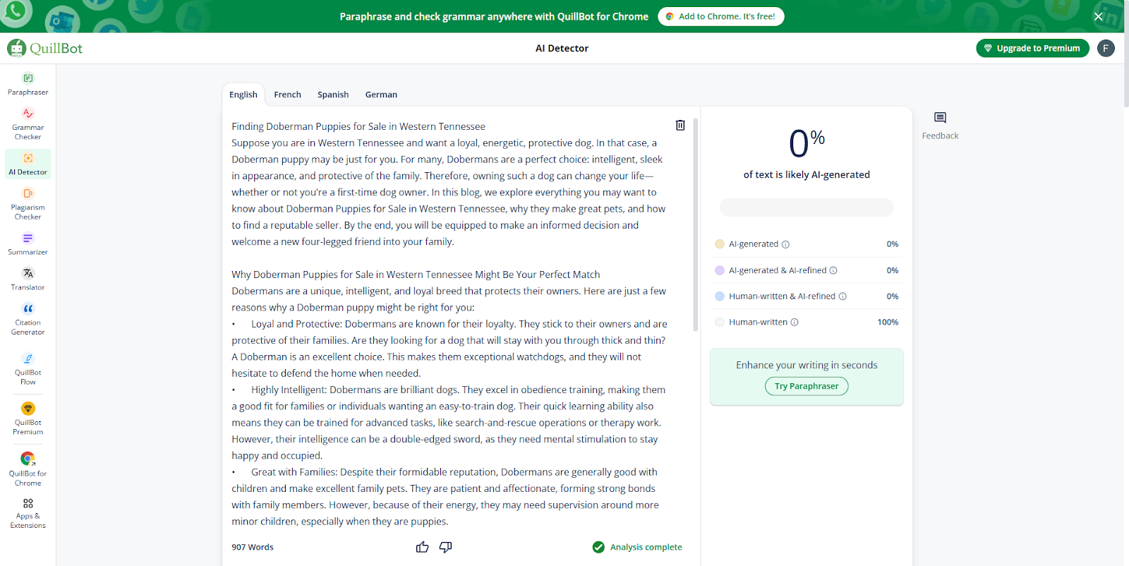This screenshot has height=566, width=1129.
Task: Click Upgrade to Premium button
Action: click(1032, 48)
